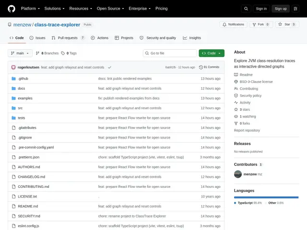
Task: Click the star icon in the Star button
Action: click(280, 24)
